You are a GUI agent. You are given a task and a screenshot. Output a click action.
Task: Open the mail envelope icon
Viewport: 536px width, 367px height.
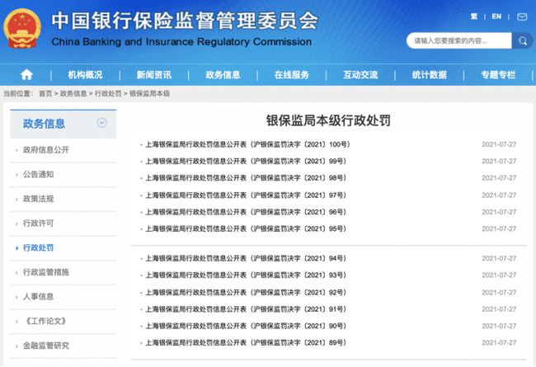tap(522, 16)
